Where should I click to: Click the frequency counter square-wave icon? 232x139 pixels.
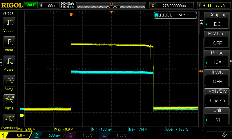166,15
